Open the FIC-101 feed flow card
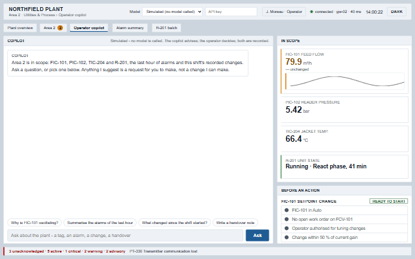Screen dimensions: 415x259 [x=344, y=71]
